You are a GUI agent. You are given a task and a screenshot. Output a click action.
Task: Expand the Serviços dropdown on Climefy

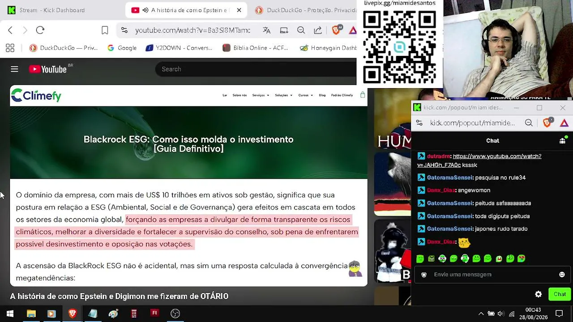point(261,95)
